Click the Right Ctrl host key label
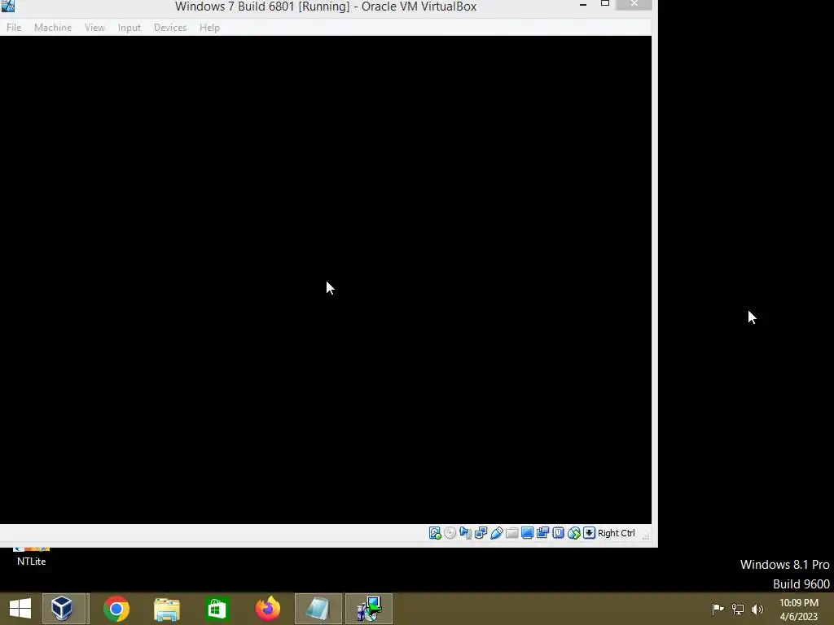The height and width of the screenshot is (625, 834). tap(617, 533)
